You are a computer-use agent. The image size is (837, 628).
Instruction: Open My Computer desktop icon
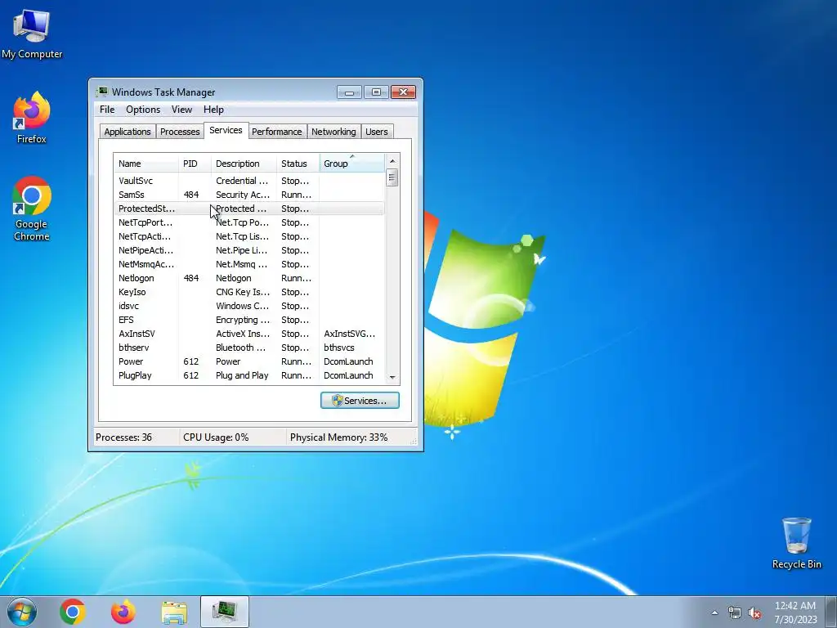coord(32,34)
